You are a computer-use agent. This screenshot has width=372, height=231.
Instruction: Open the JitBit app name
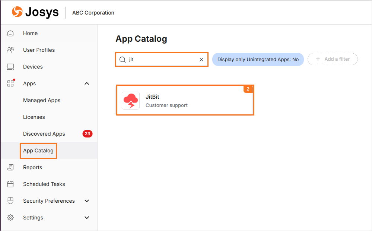(152, 97)
